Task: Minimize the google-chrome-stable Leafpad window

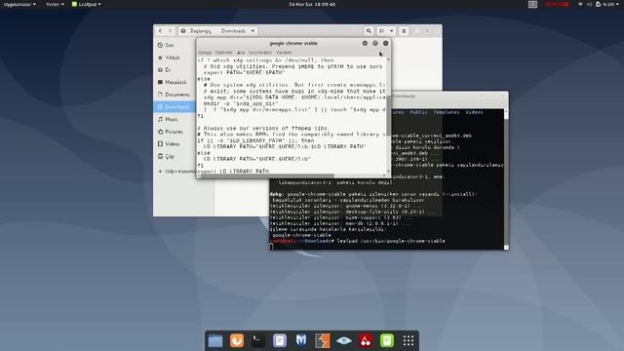Action: (365, 43)
